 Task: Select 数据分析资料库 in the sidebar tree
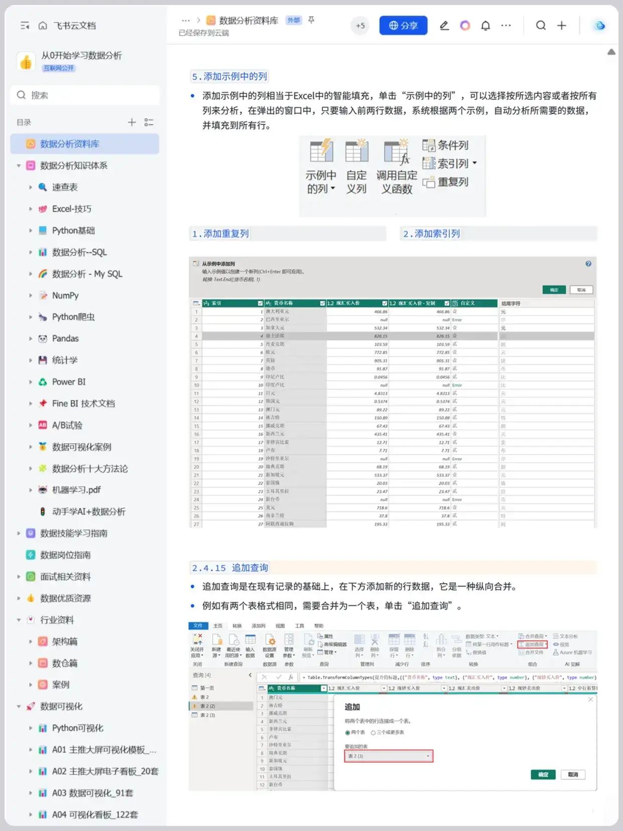click(x=85, y=144)
